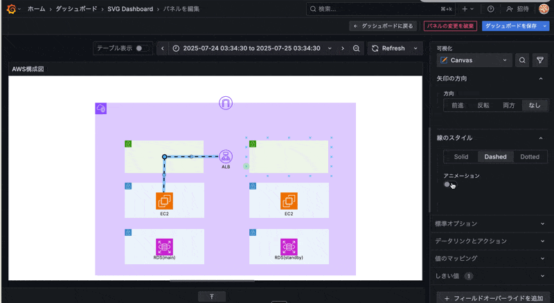Choose Solid line style

461,157
